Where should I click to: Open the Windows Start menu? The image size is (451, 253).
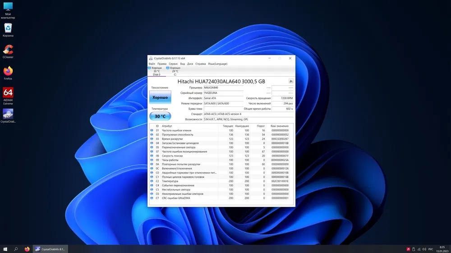tap(5, 249)
